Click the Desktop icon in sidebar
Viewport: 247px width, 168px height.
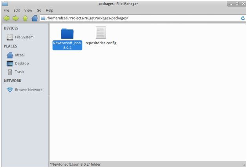click(x=10, y=63)
